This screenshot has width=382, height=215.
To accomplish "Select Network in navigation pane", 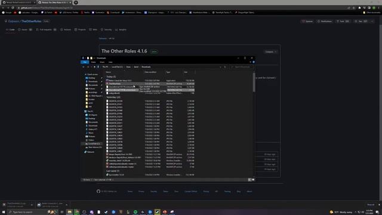I will (x=91, y=152).
